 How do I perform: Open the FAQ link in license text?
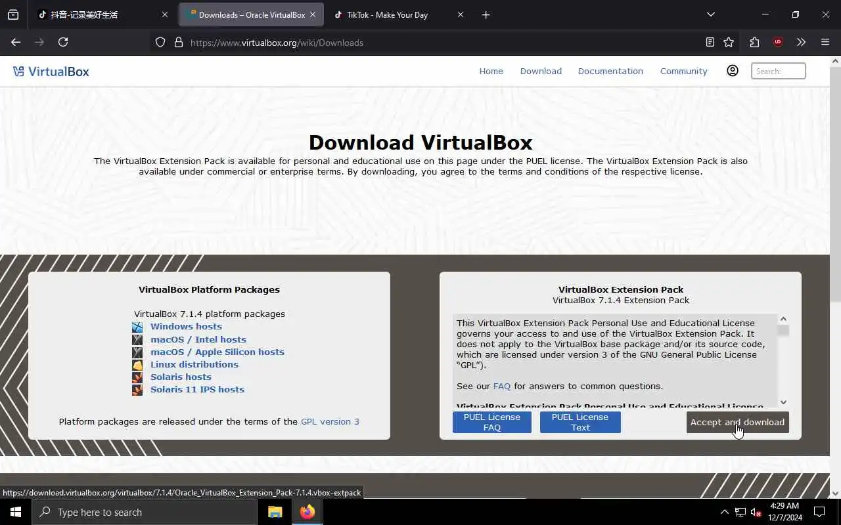point(502,386)
